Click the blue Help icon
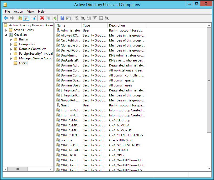 pos(62,18)
